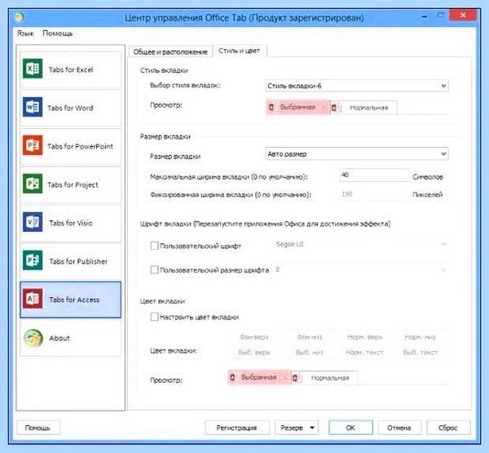The width and height of the screenshot is (489, 453).
Task: Click the Фон низ color option
Action: 310,337
